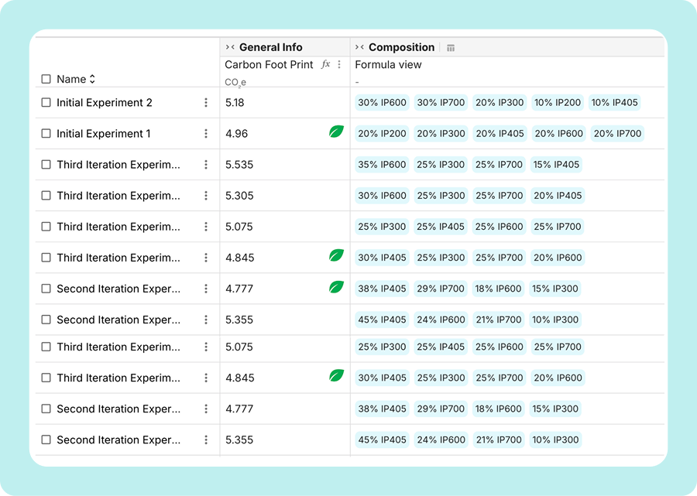Open the three-dot menu on the 5.535 row

pyautogui.click(x=206, y=165)
